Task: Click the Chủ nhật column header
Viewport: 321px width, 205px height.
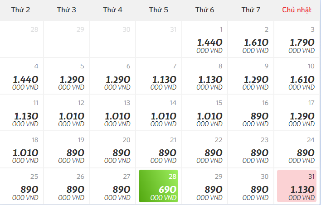Action: click(x=297, y=10)
